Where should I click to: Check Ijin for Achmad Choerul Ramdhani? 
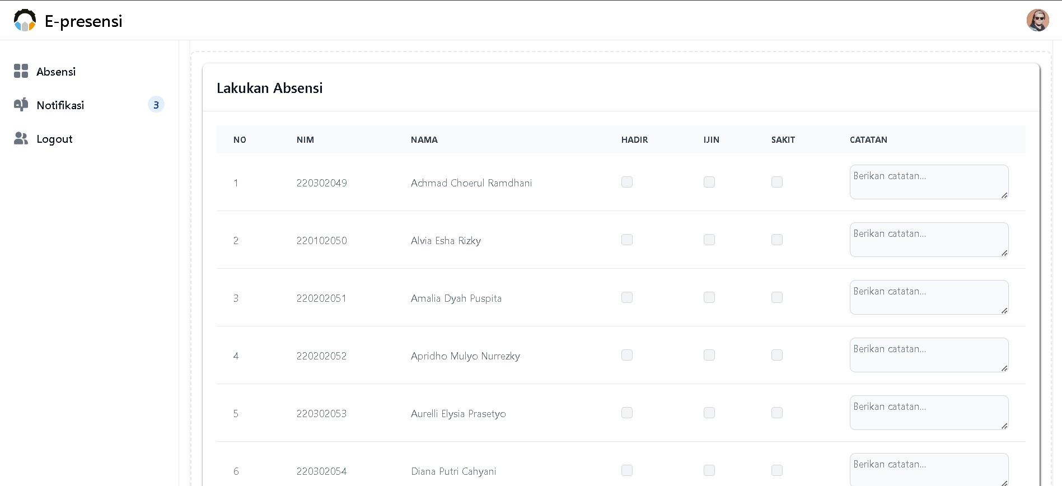tap(709, 182)
